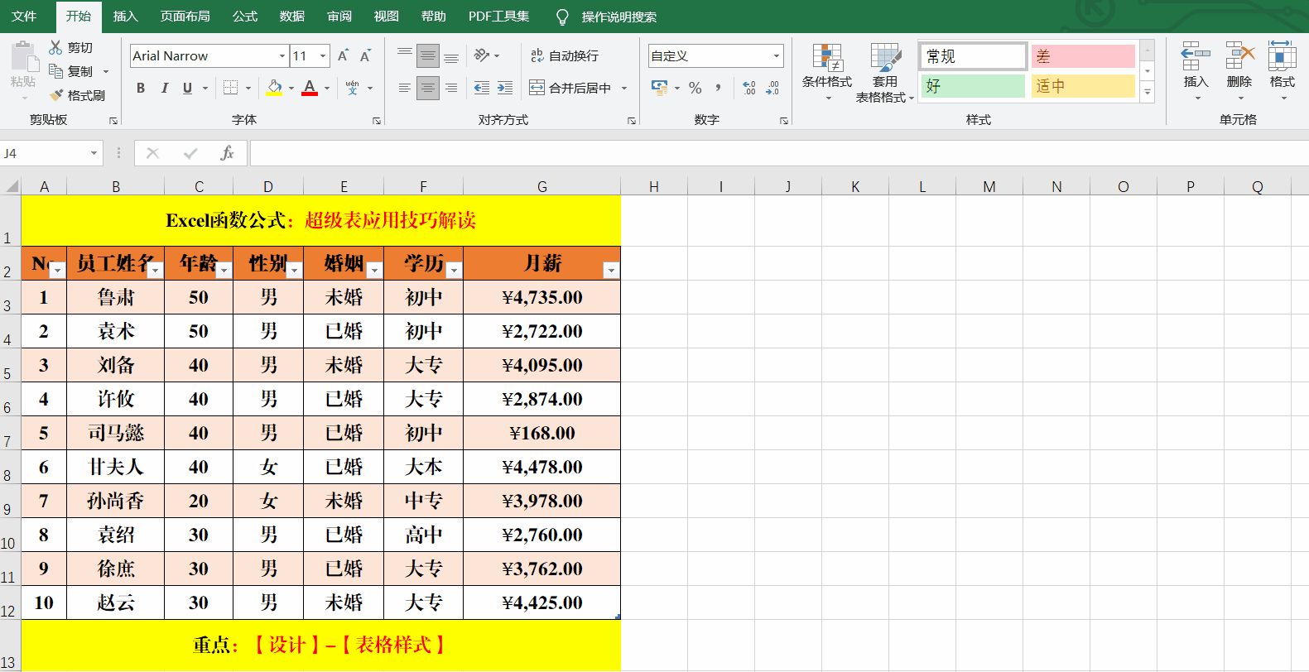Open the 公式 ribbon tab
This screenshot has height=672, width=1309.
coord(244,17)
